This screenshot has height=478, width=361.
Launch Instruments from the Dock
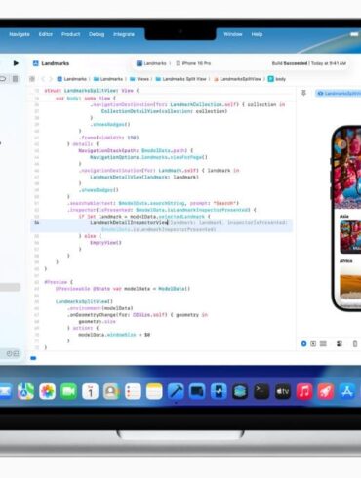coord(219,391)
